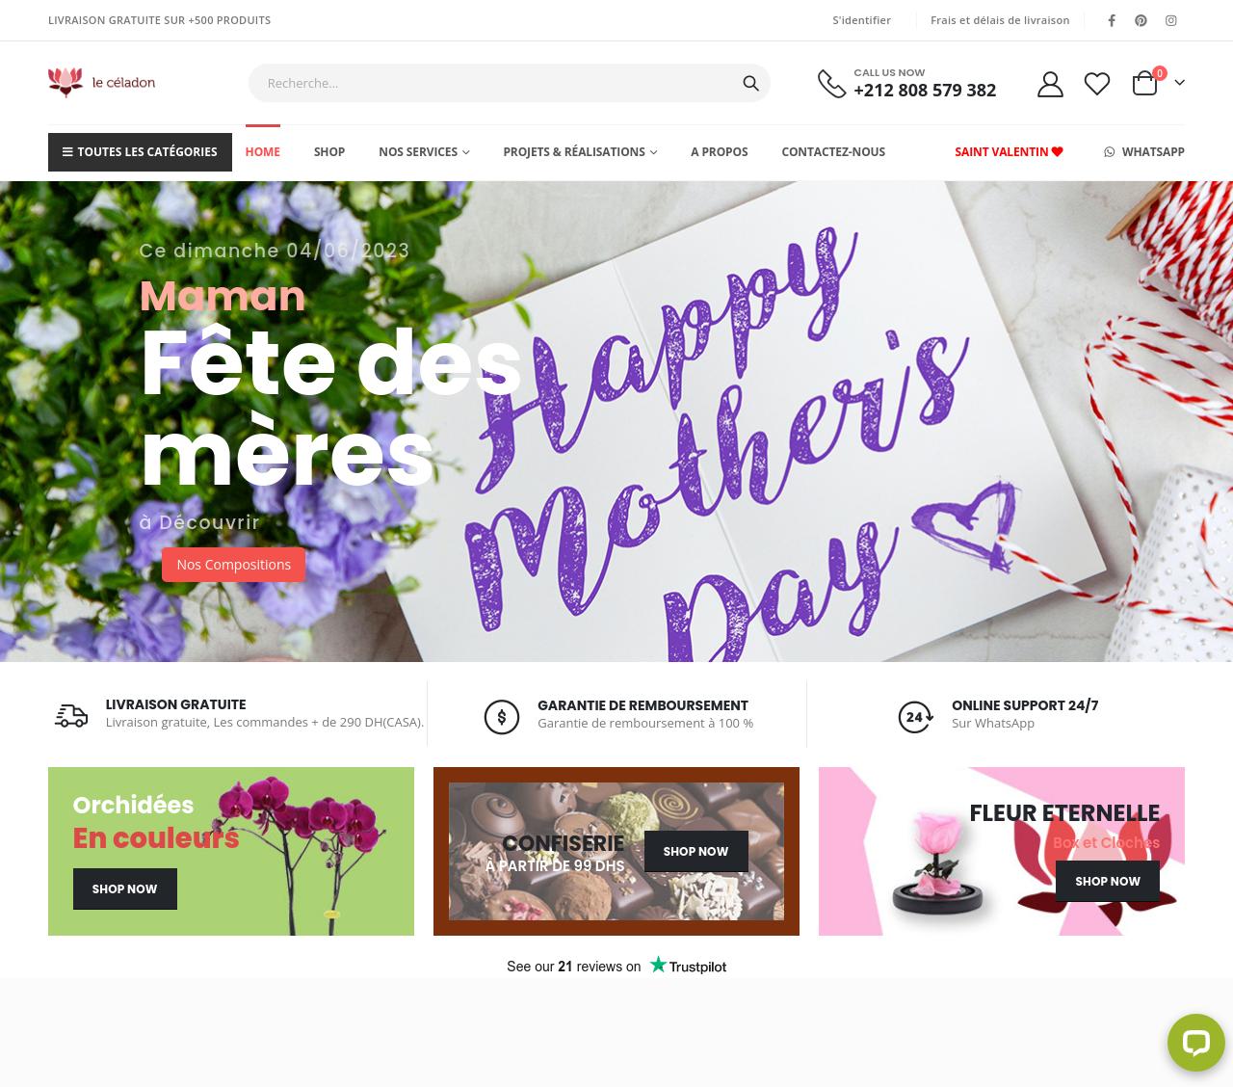Open the user account icon
1233x1087 pixels.
click(x=1050, y=84)
